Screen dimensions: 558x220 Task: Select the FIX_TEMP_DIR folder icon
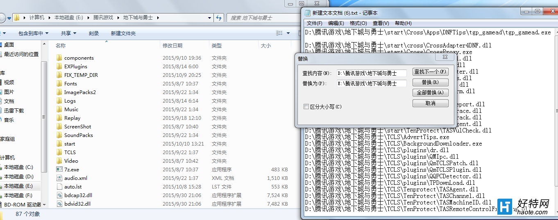59,75
